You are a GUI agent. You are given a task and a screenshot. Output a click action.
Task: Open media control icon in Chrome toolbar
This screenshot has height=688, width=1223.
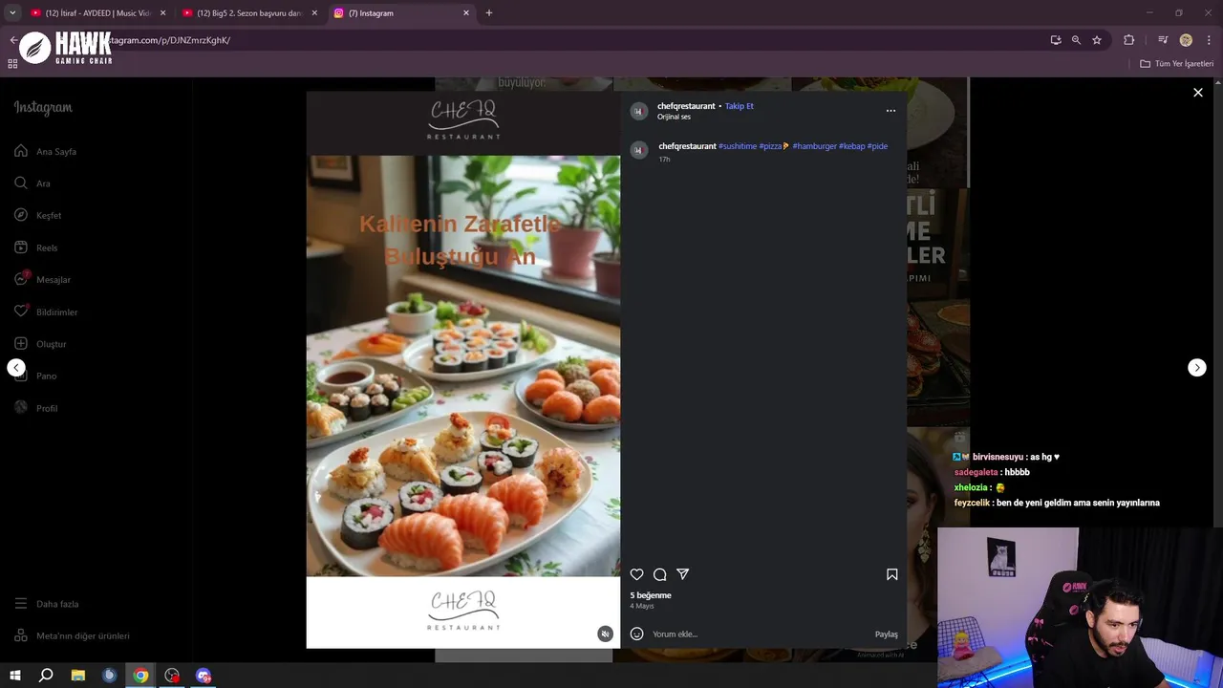tap(1163, 40)
